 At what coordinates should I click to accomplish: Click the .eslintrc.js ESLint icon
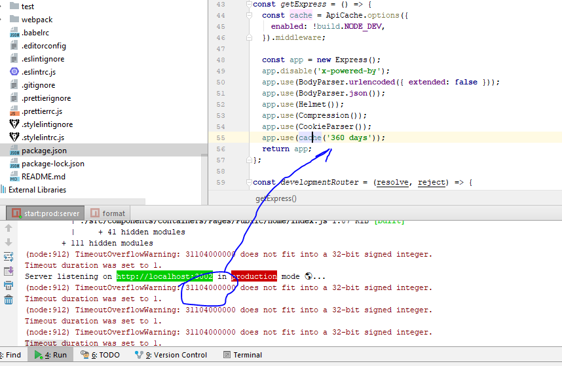pos(14,71)
